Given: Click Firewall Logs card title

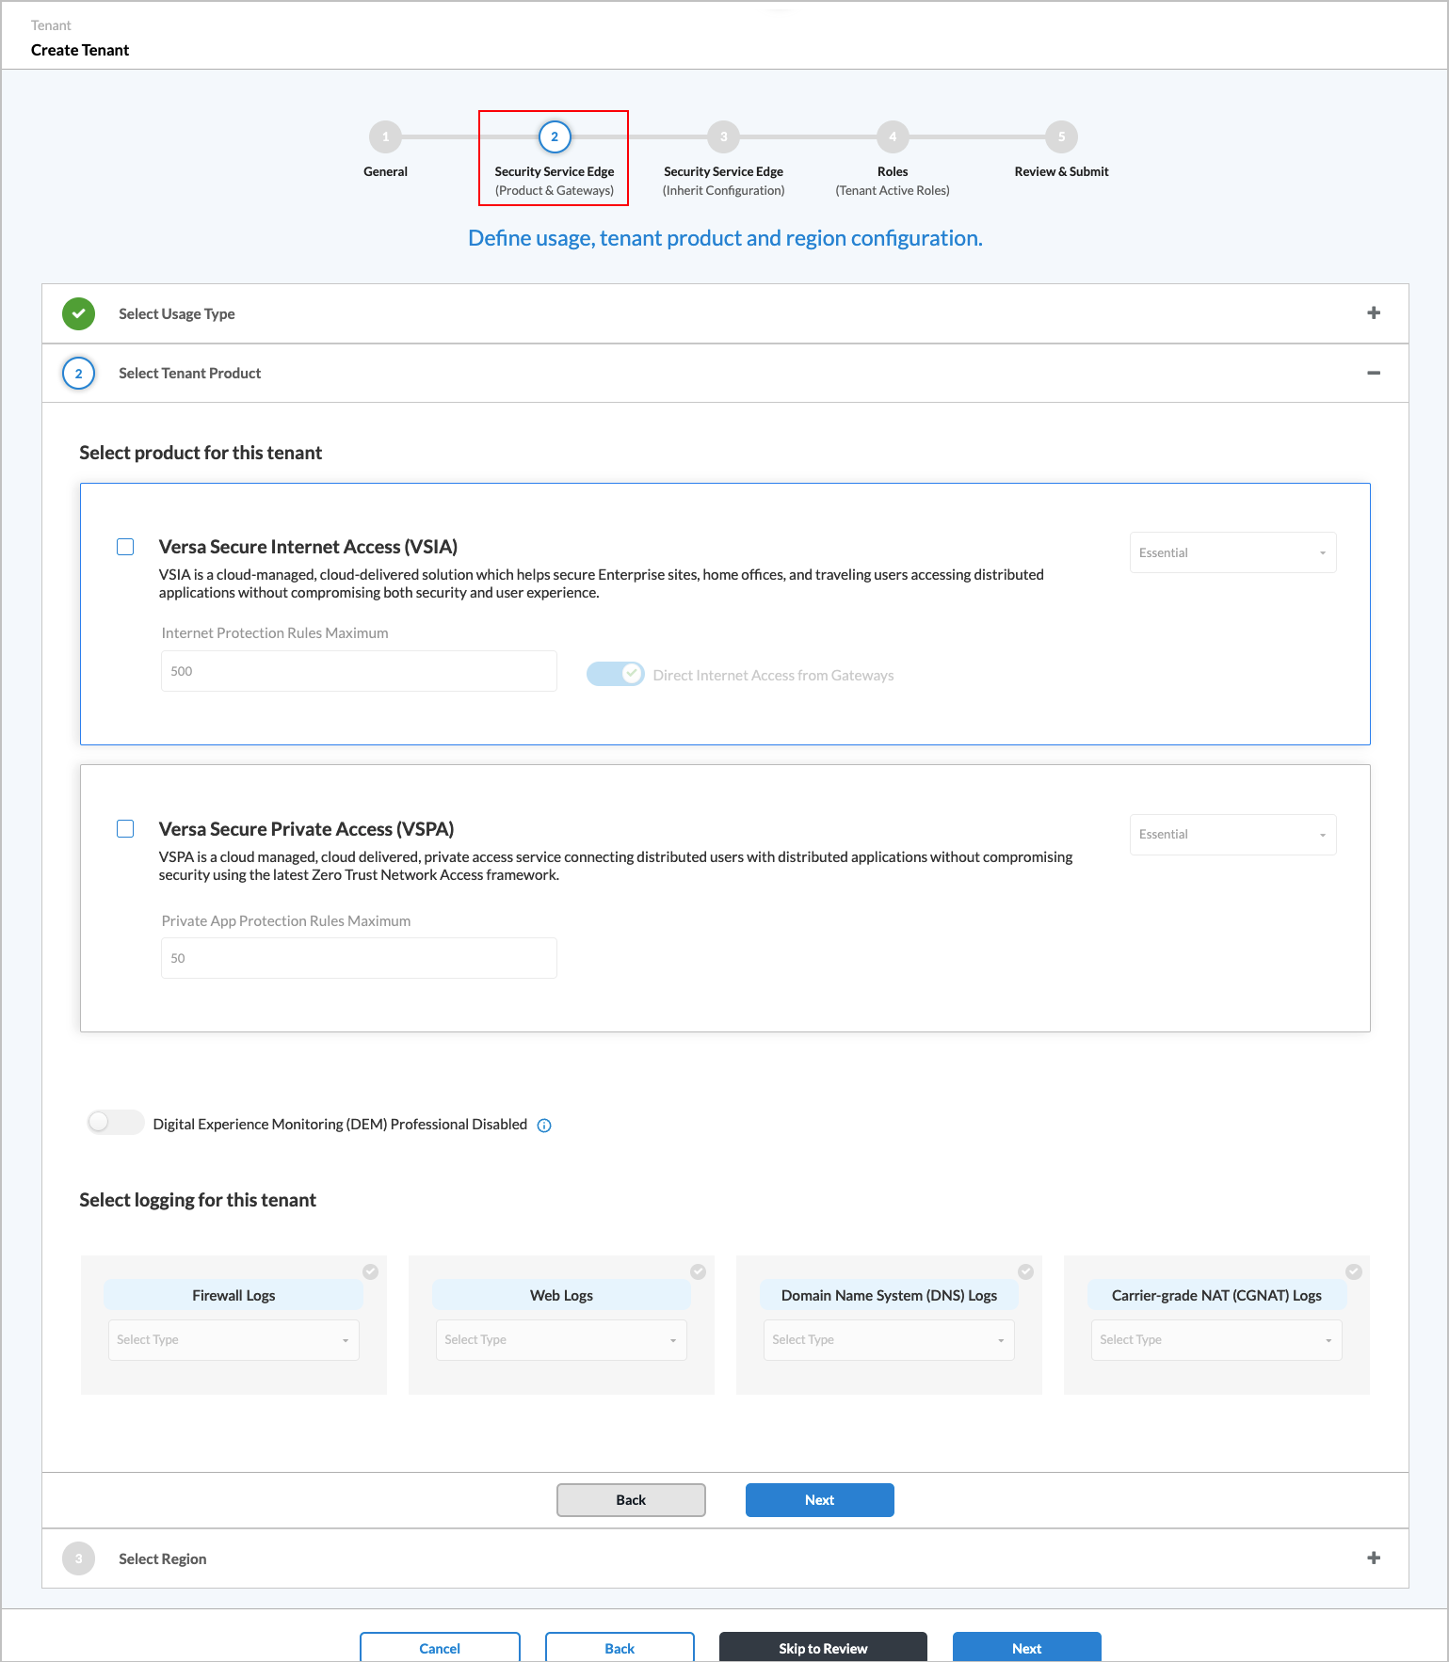Looking at the screenshot, I should (x=233, y=1295).
